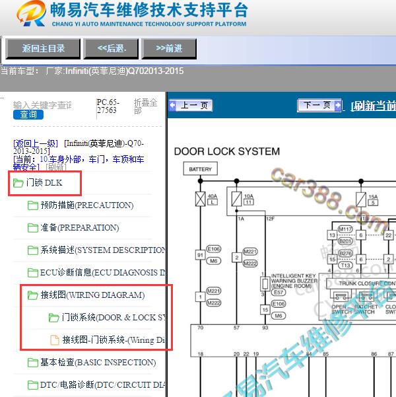Go to previous page 上一页
Screen dimensions: 396x397
(191, 105)
